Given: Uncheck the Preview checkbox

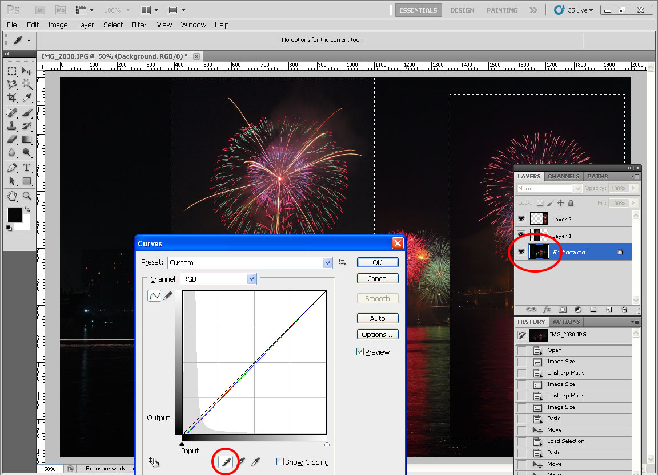Looking at the screenshot, I should [x=360, y=352].
